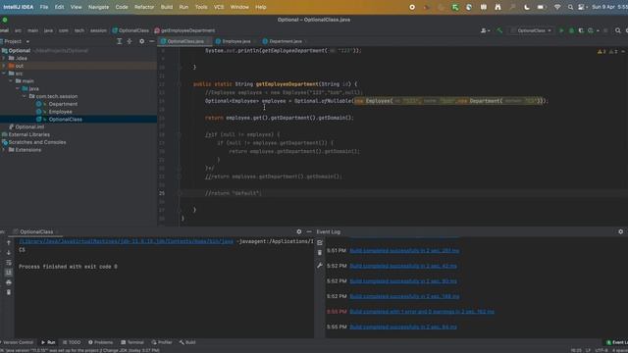The image size is (628, 353).
Task: Open the OptionalClass run configuration dropdown
Action: (x=532, y=30)
